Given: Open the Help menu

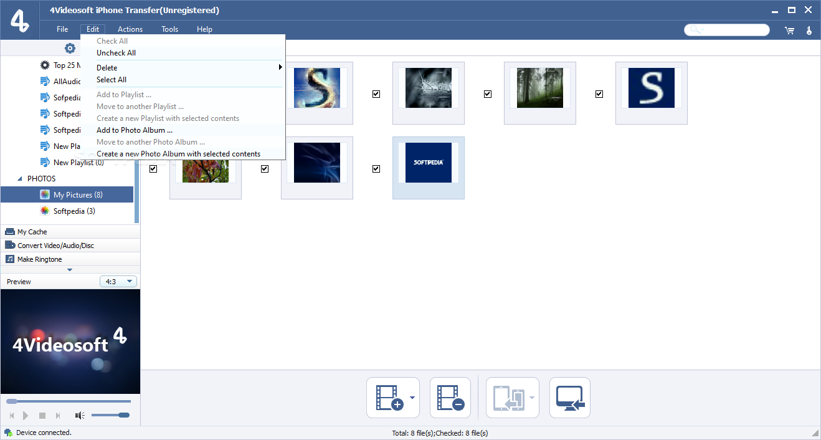Looking at the screenshot, I should click(205, 29).
